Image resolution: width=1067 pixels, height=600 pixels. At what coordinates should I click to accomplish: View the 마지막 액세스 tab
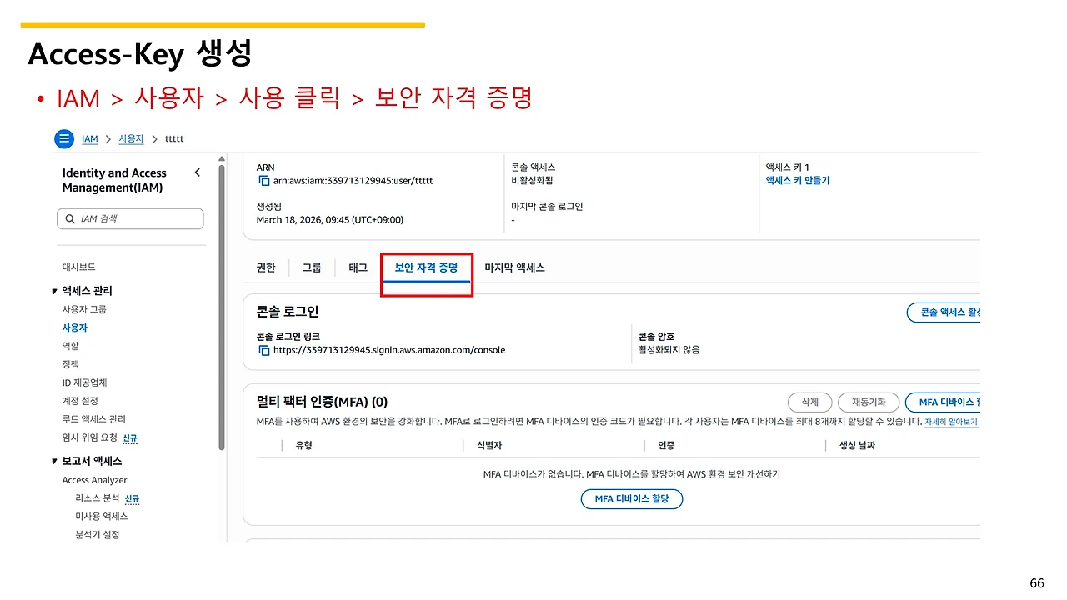pos(515,267)
